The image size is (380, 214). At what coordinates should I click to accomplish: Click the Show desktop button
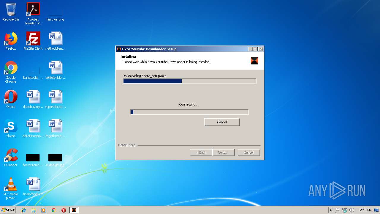click(377, 210)
